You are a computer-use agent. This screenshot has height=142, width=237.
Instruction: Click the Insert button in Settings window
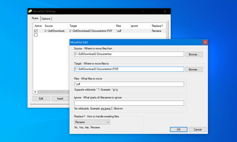point(60,99)
